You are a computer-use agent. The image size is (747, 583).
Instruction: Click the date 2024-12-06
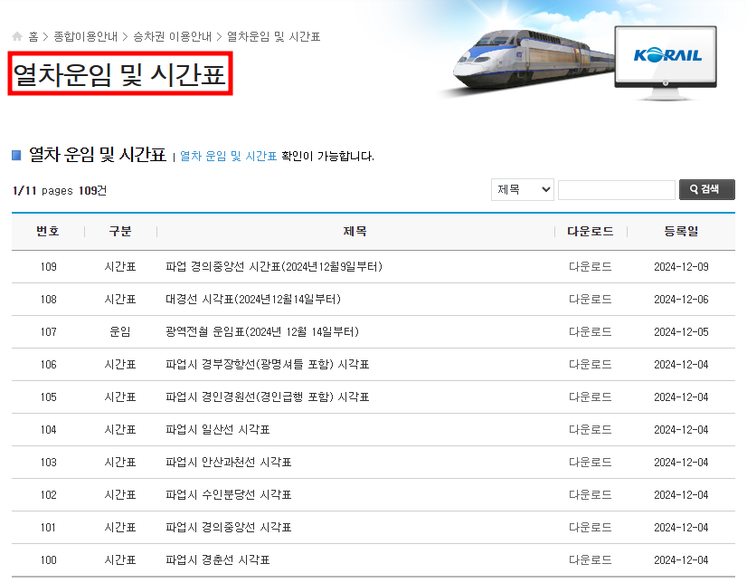tap(681, 300)
